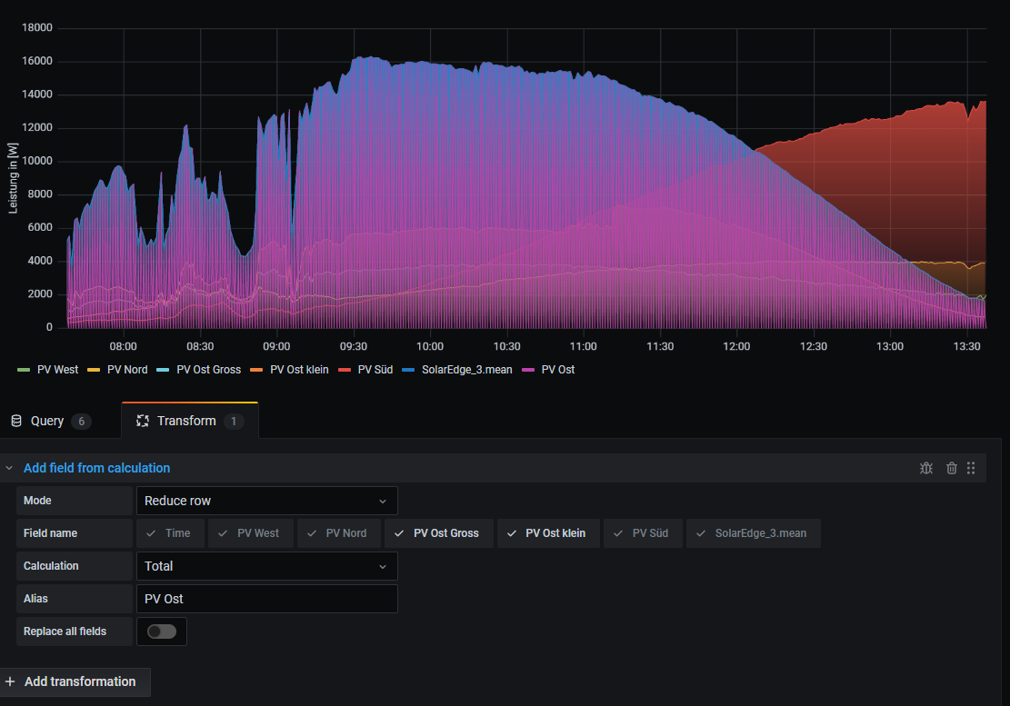Click the debug bug icon for transformation
1010x706 pixels.
[x=926, y=468]
